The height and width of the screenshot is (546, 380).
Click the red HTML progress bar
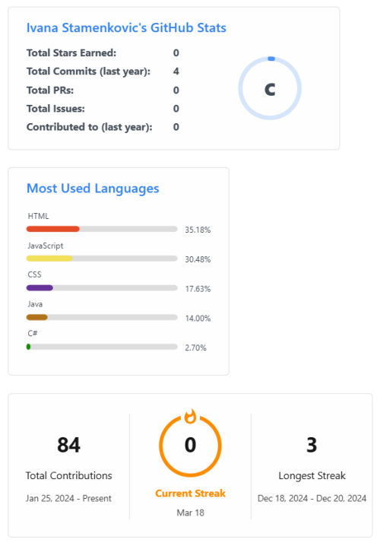(x=53, y=229)
